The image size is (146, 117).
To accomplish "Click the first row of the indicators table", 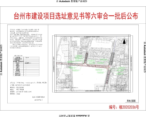I will point(26,58).
